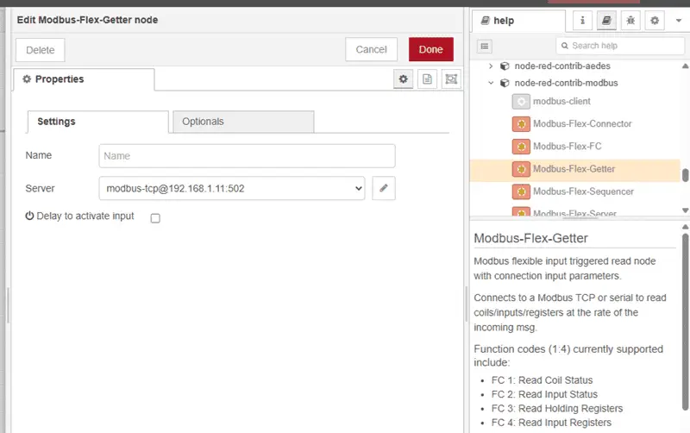Open the configuration nodes gear icon

coord(655,20)
